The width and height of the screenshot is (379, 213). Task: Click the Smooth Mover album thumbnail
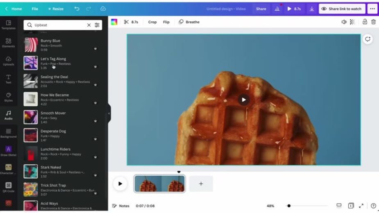pos(31,117)
